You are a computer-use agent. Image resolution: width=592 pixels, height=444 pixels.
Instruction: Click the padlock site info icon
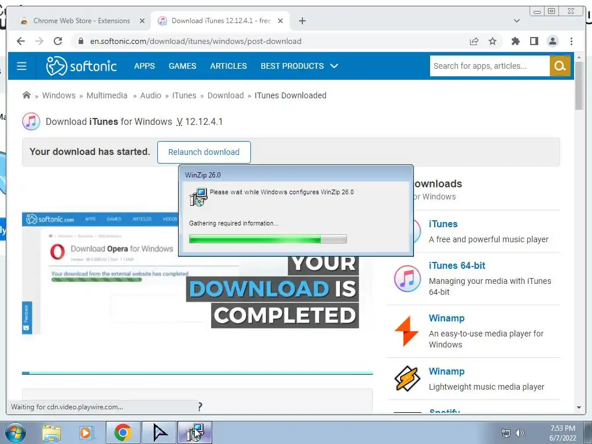click(x=80, y=41)
